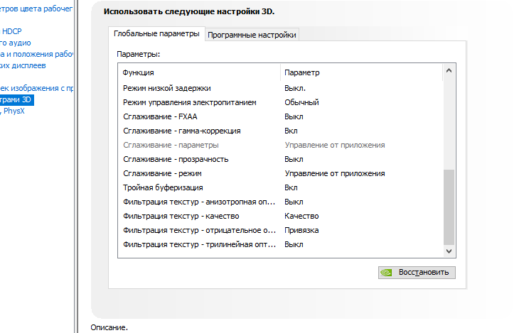Click the NVIDIA logo icon on Восстановить

386,273
